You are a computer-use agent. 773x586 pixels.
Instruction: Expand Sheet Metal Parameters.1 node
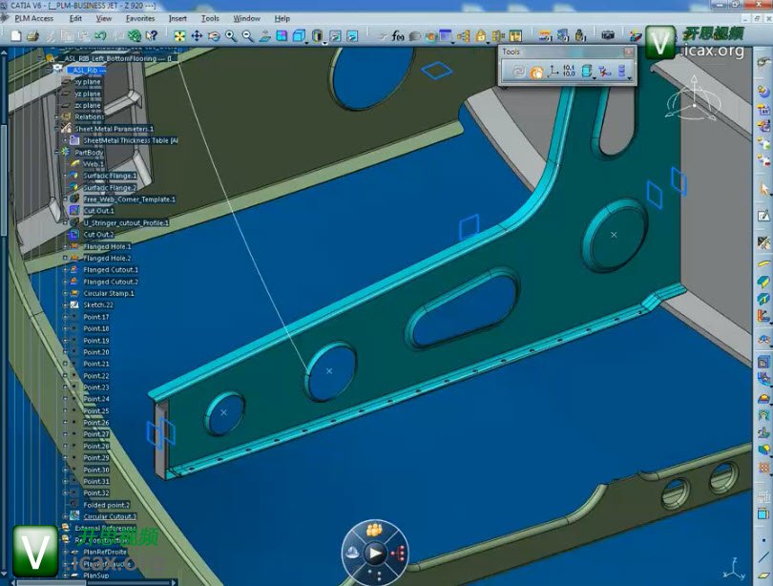(x=55, y=129)
